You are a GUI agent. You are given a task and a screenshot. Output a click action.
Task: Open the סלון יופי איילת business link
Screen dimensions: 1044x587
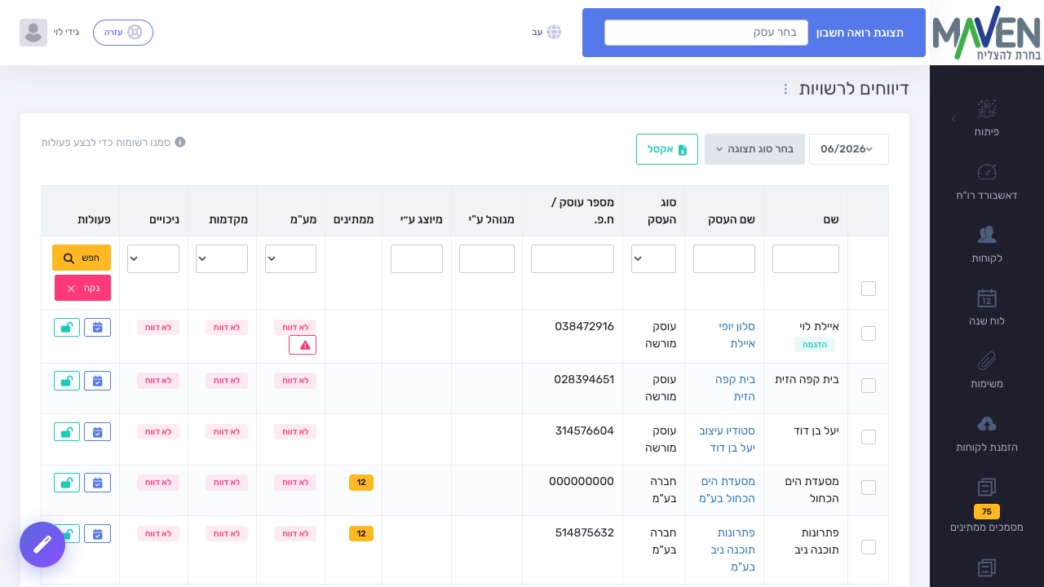point(737,335)
